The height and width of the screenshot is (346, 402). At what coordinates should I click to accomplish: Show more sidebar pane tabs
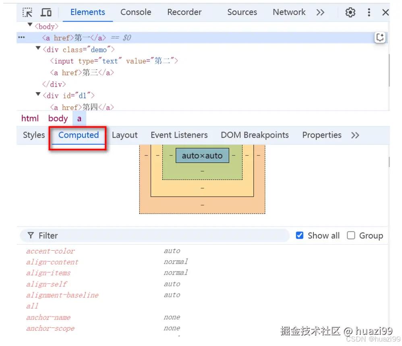355,135
